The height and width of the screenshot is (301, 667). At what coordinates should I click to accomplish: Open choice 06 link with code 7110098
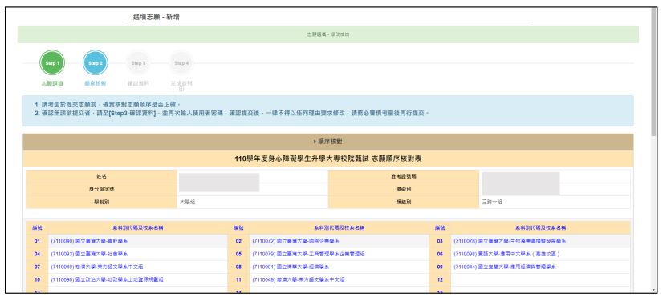click(x=507, y=254)
